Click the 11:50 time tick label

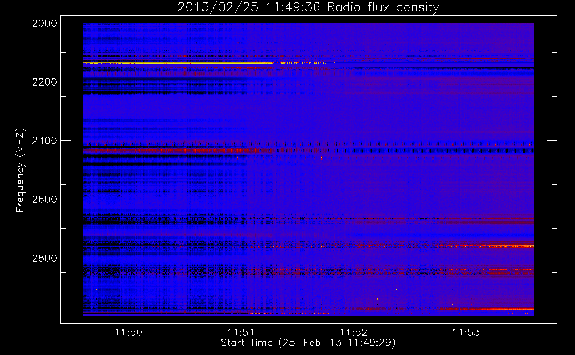tap(128, 332)
